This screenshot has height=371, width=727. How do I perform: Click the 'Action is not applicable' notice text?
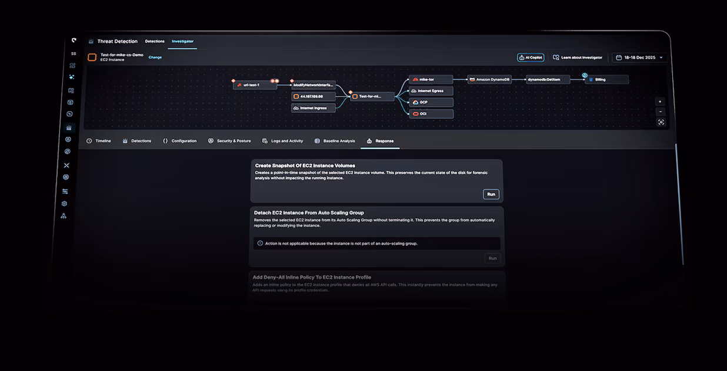(341, 243)
